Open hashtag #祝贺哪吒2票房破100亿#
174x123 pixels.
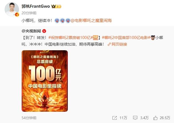click(x=71, y=38)
